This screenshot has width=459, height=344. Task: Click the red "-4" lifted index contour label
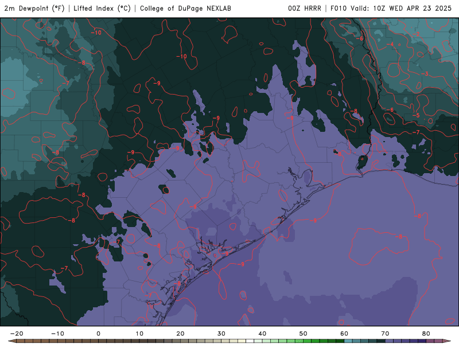pos(390,45)
